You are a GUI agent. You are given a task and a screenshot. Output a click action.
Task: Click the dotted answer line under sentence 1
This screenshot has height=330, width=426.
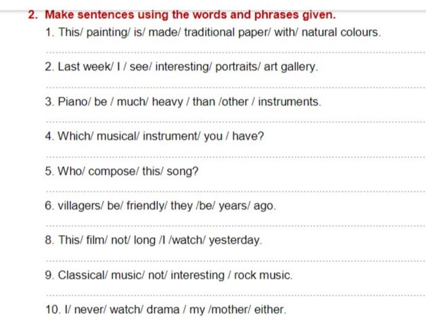coord(236,52)
